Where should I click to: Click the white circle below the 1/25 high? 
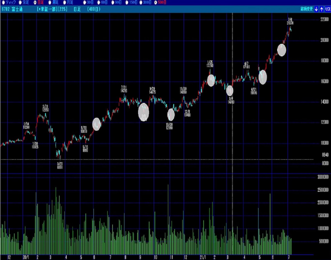[211, 81]
